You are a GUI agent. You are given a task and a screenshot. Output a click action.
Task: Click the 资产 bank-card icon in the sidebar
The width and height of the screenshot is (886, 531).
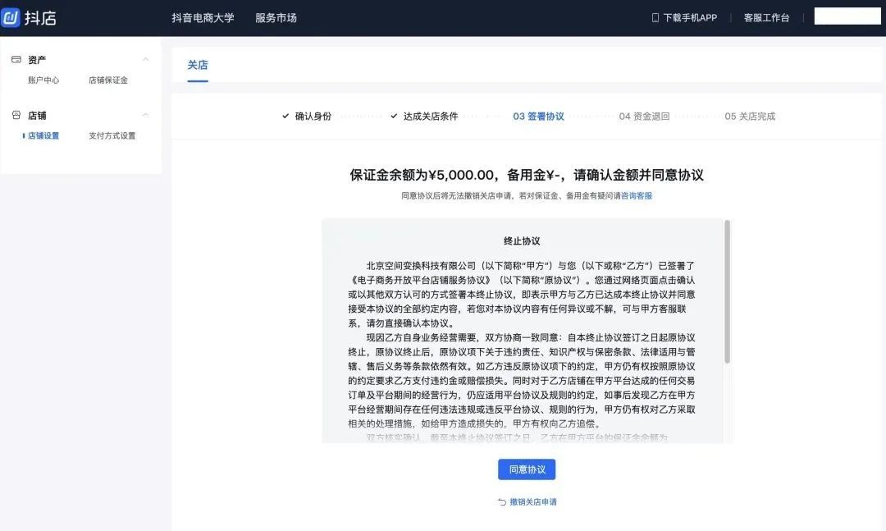(x=15, y=59)
